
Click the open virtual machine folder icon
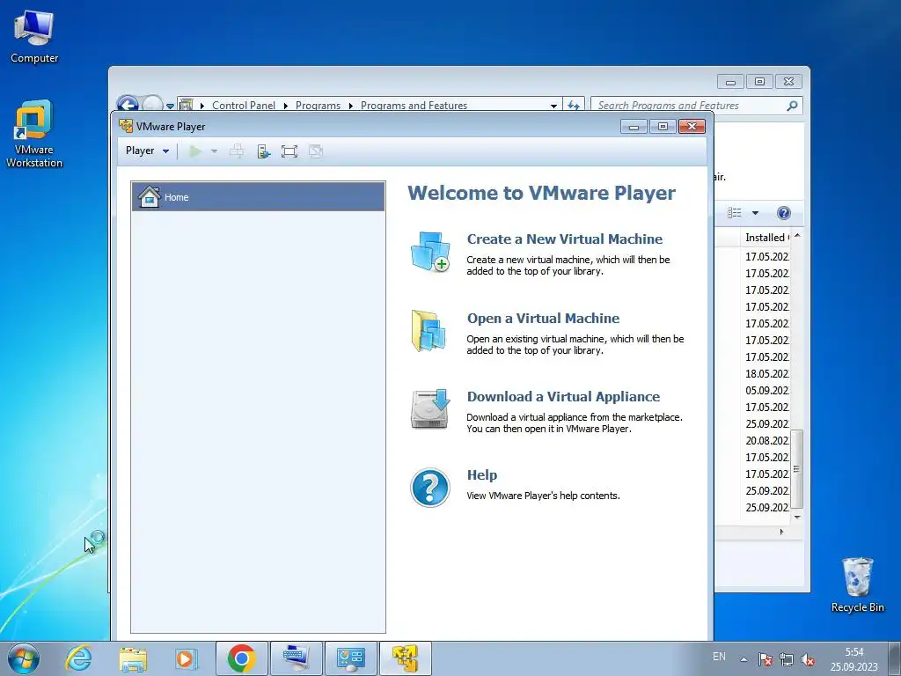(x=429, y=331)
